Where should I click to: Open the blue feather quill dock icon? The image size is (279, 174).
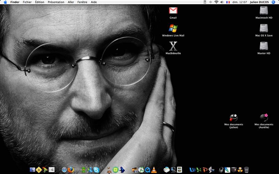[227, 170]
